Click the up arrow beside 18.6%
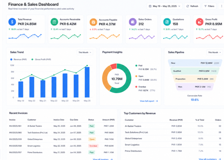This screenshot has width=224, height=160. pyautogui.click(x=9, y=29)
